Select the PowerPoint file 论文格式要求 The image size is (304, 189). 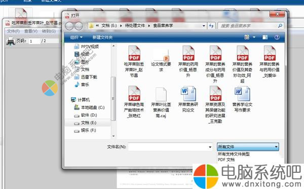(161, 60)
